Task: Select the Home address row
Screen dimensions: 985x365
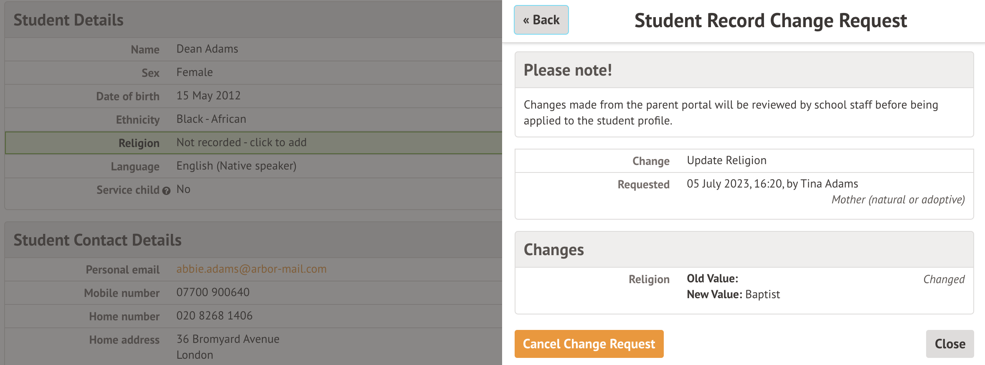Action: (x=228, y=339)
